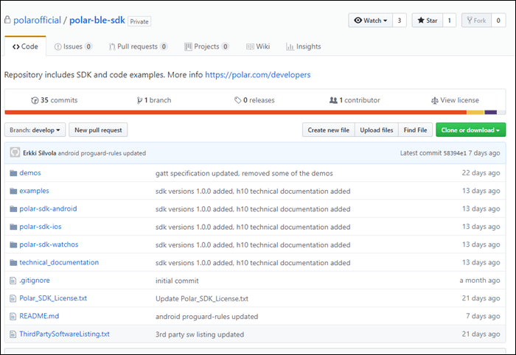The image size is (516, 355).
Task: Click commit message '3rd party sw listing updated'
Action: click(200, 334)
